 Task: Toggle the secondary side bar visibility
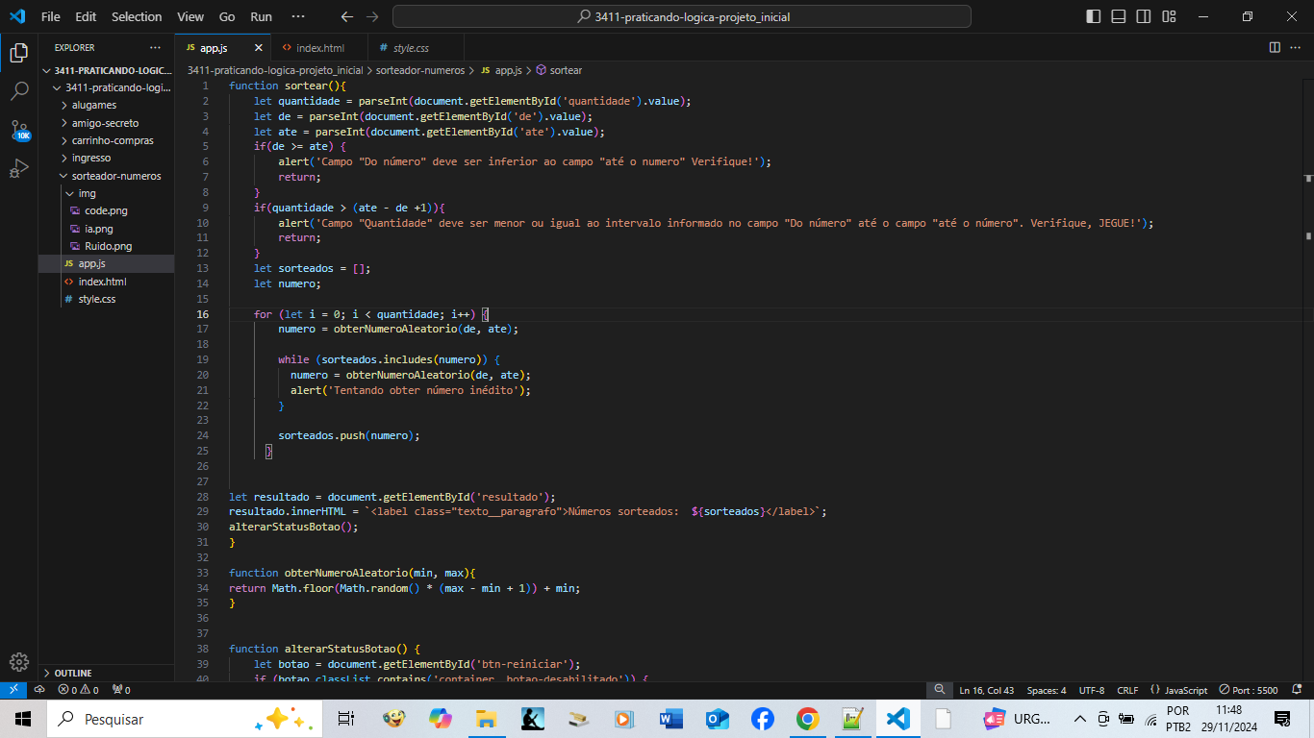(1143, 16)
